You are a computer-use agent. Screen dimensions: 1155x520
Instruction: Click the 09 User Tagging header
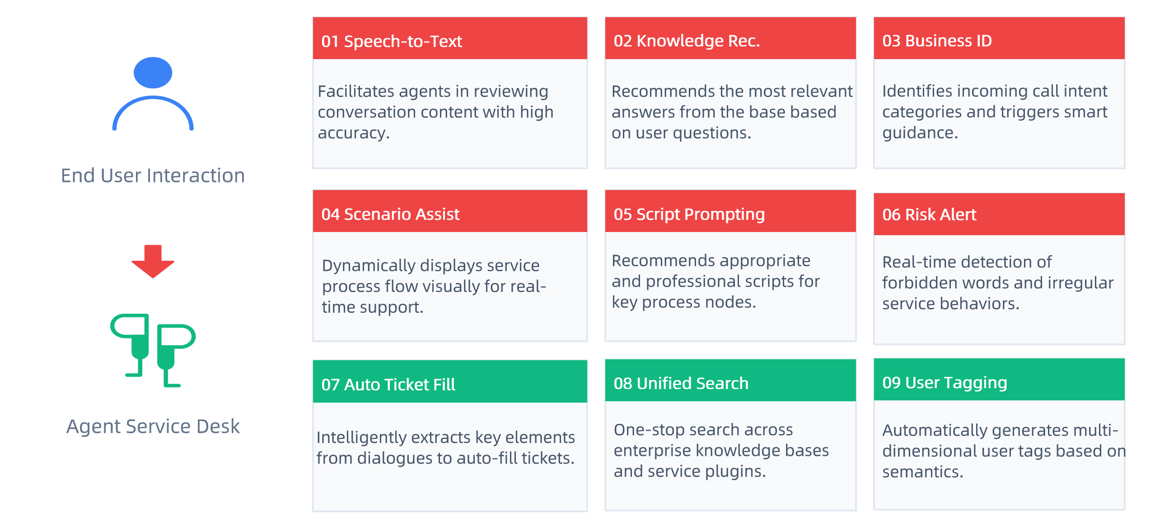(999, 380)
